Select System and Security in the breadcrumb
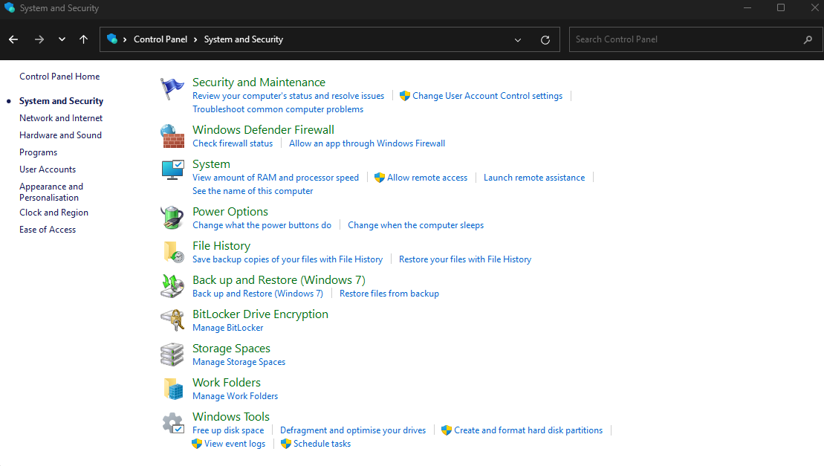Image resolution: width=824 pixels, height=466 pixels. pos(243,39)
